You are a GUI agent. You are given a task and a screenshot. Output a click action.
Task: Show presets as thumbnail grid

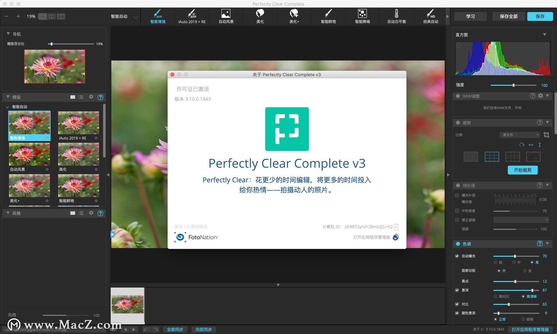click(x=73, y=97)
